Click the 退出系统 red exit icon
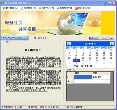The image size is (117, 110). pyautogui.click(x=76, y=8)
